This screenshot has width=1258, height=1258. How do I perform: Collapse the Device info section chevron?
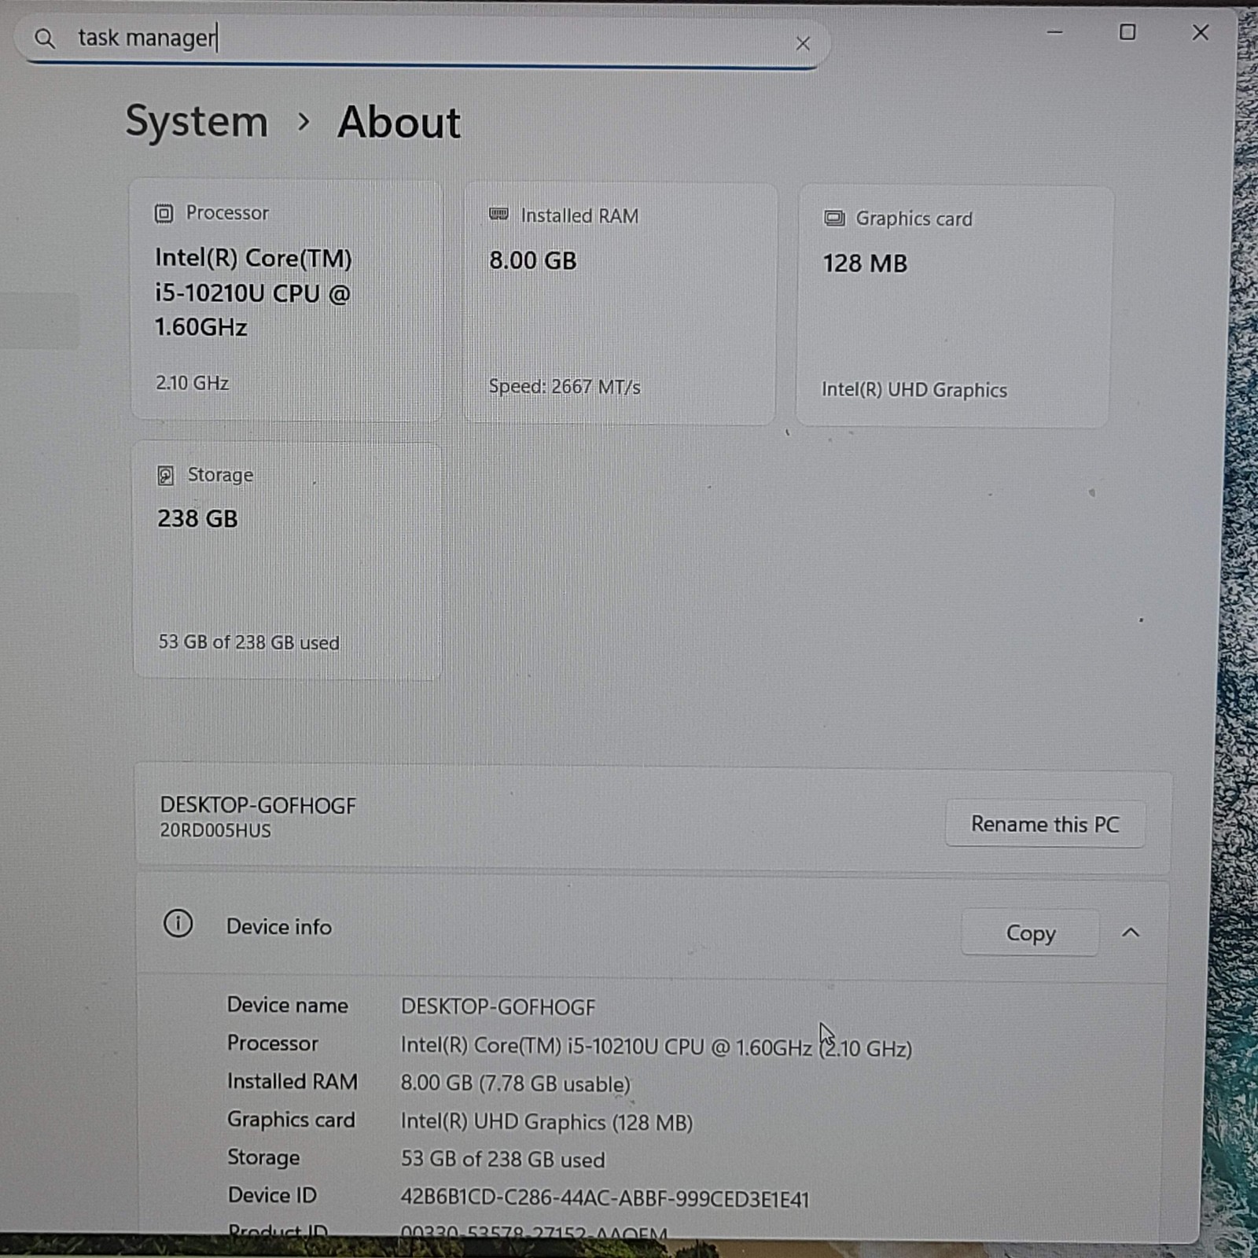tap(1130, 932)
